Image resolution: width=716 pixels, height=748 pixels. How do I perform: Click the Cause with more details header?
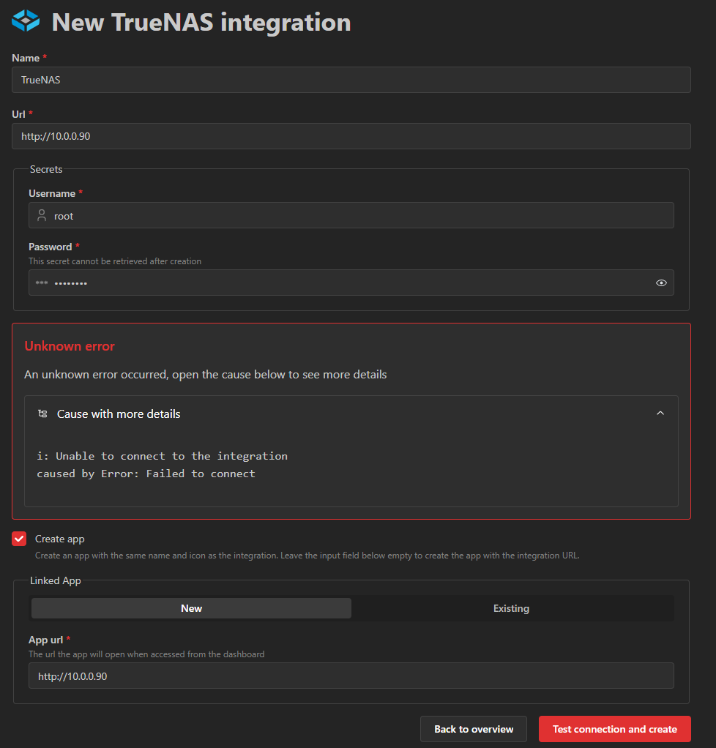point(351,414)
